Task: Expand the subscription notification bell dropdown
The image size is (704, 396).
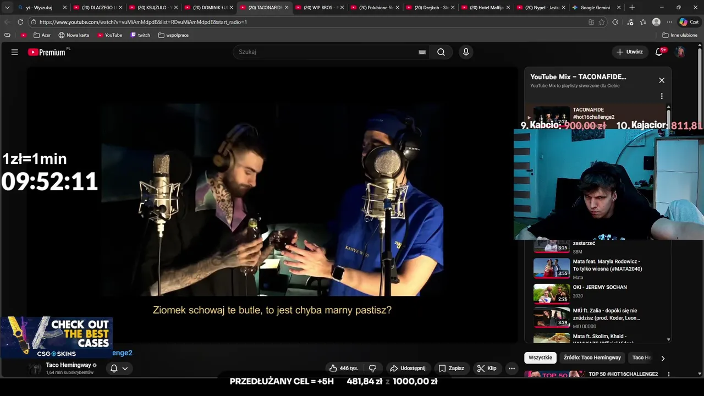Action: pyautogui.click(x=119, y=369)
